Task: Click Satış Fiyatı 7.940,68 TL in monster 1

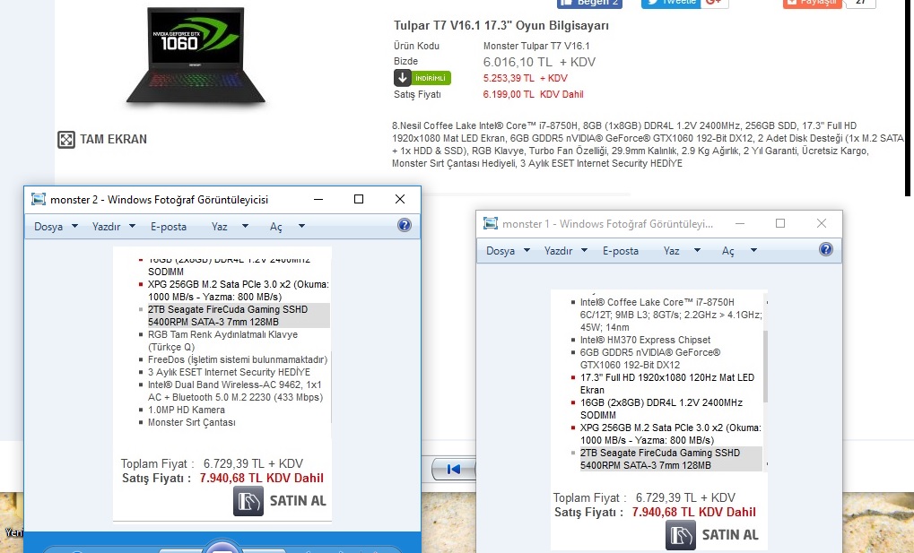Action: tap(655, 512)
